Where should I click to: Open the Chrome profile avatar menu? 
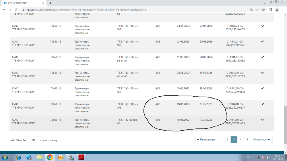277,9
